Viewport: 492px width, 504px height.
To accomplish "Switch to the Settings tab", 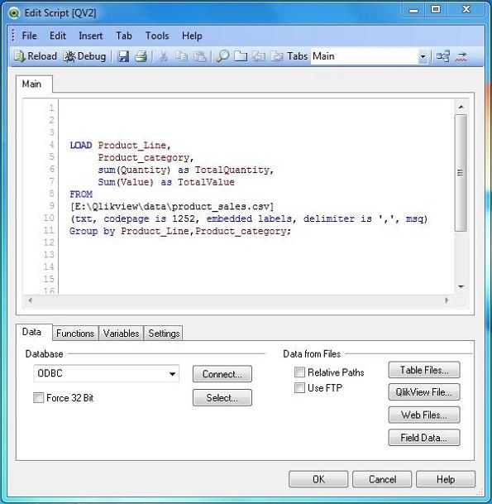I will [164, 334].
